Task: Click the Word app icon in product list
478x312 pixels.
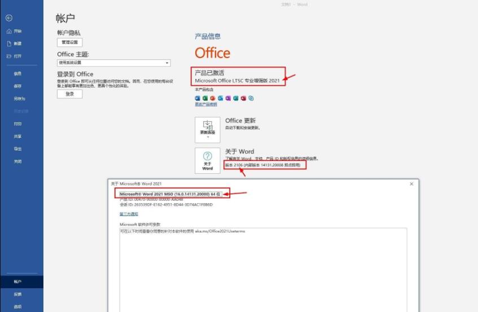Action: point(198,98)
